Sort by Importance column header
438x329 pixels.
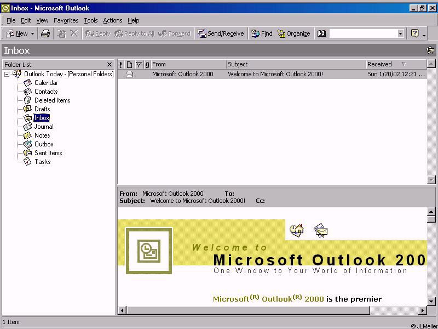click(x=120, y=64)
